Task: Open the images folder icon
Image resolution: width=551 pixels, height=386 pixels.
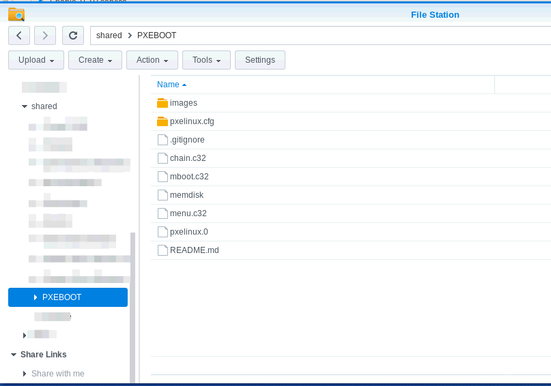Action: coord(163,103)
